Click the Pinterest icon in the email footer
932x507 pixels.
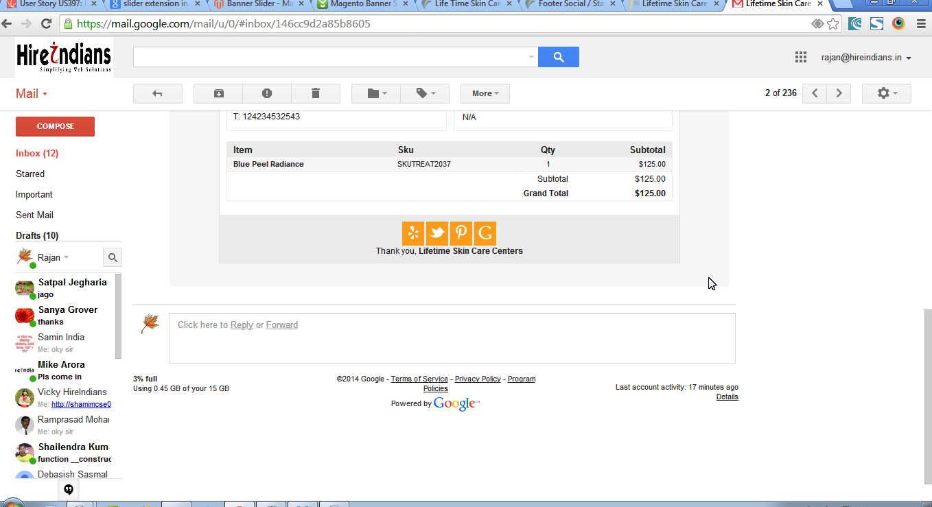(x=461, y=233)
